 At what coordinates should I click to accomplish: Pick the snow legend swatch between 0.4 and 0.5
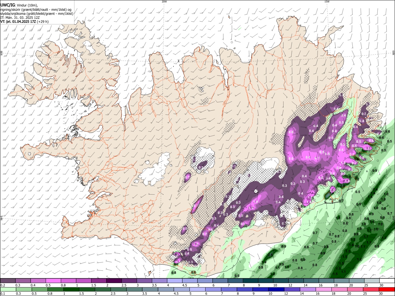(x=38, y=281)
